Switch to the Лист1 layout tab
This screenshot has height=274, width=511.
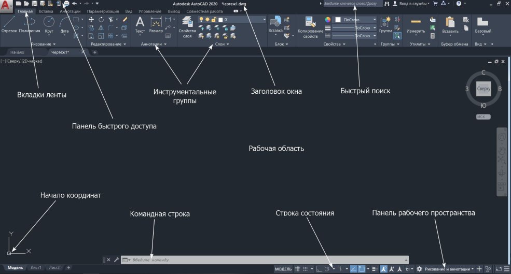point(36,267)
